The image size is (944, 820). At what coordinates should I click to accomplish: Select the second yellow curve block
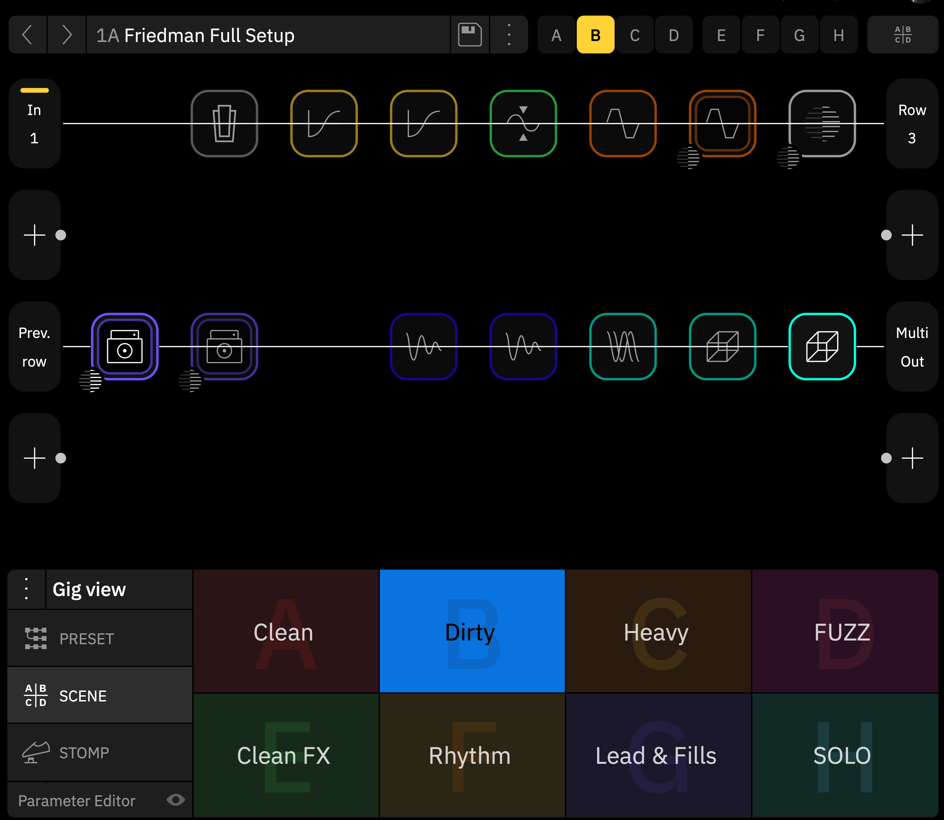pyautogui.click(x=424, y=124)
